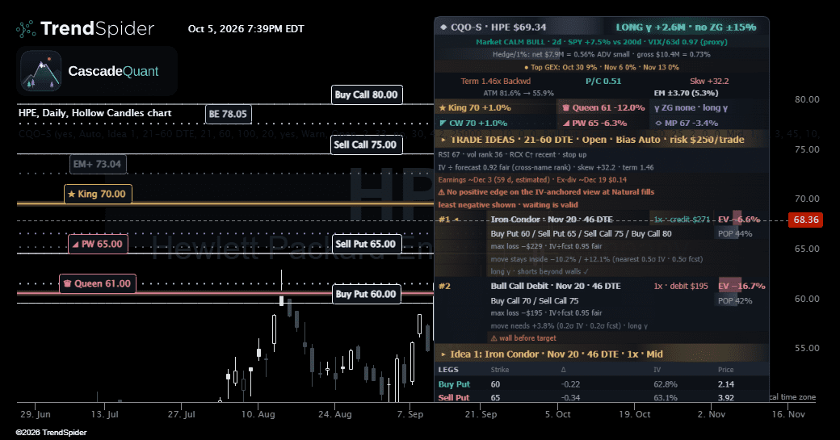
Task: Click the crown icon beside Queen 61 -12.0%
Action: pyautogui.click(x=565, y=107)
